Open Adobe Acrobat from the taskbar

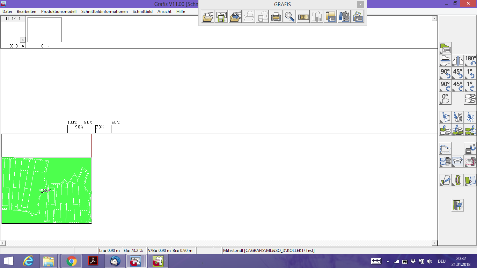[x=93, y=261]
